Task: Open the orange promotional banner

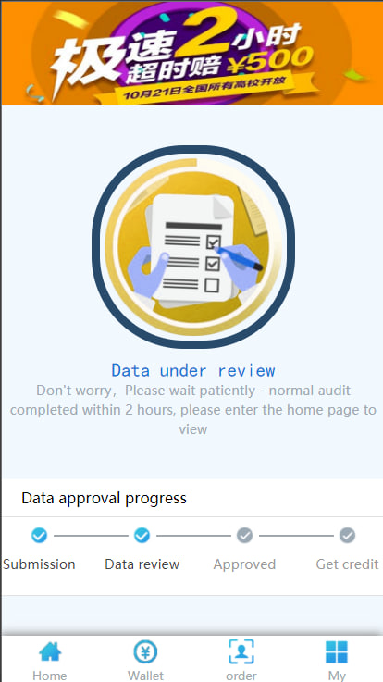Action: click(191, 53)
